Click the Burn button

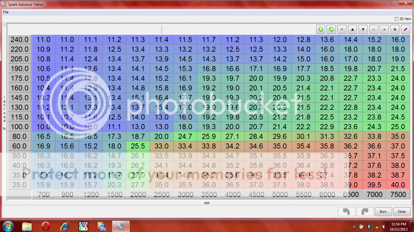(x=383, y=211)
